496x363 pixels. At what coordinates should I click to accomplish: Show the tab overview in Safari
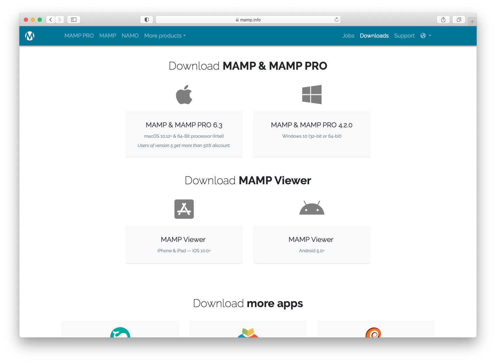click(x=459, y=20)
